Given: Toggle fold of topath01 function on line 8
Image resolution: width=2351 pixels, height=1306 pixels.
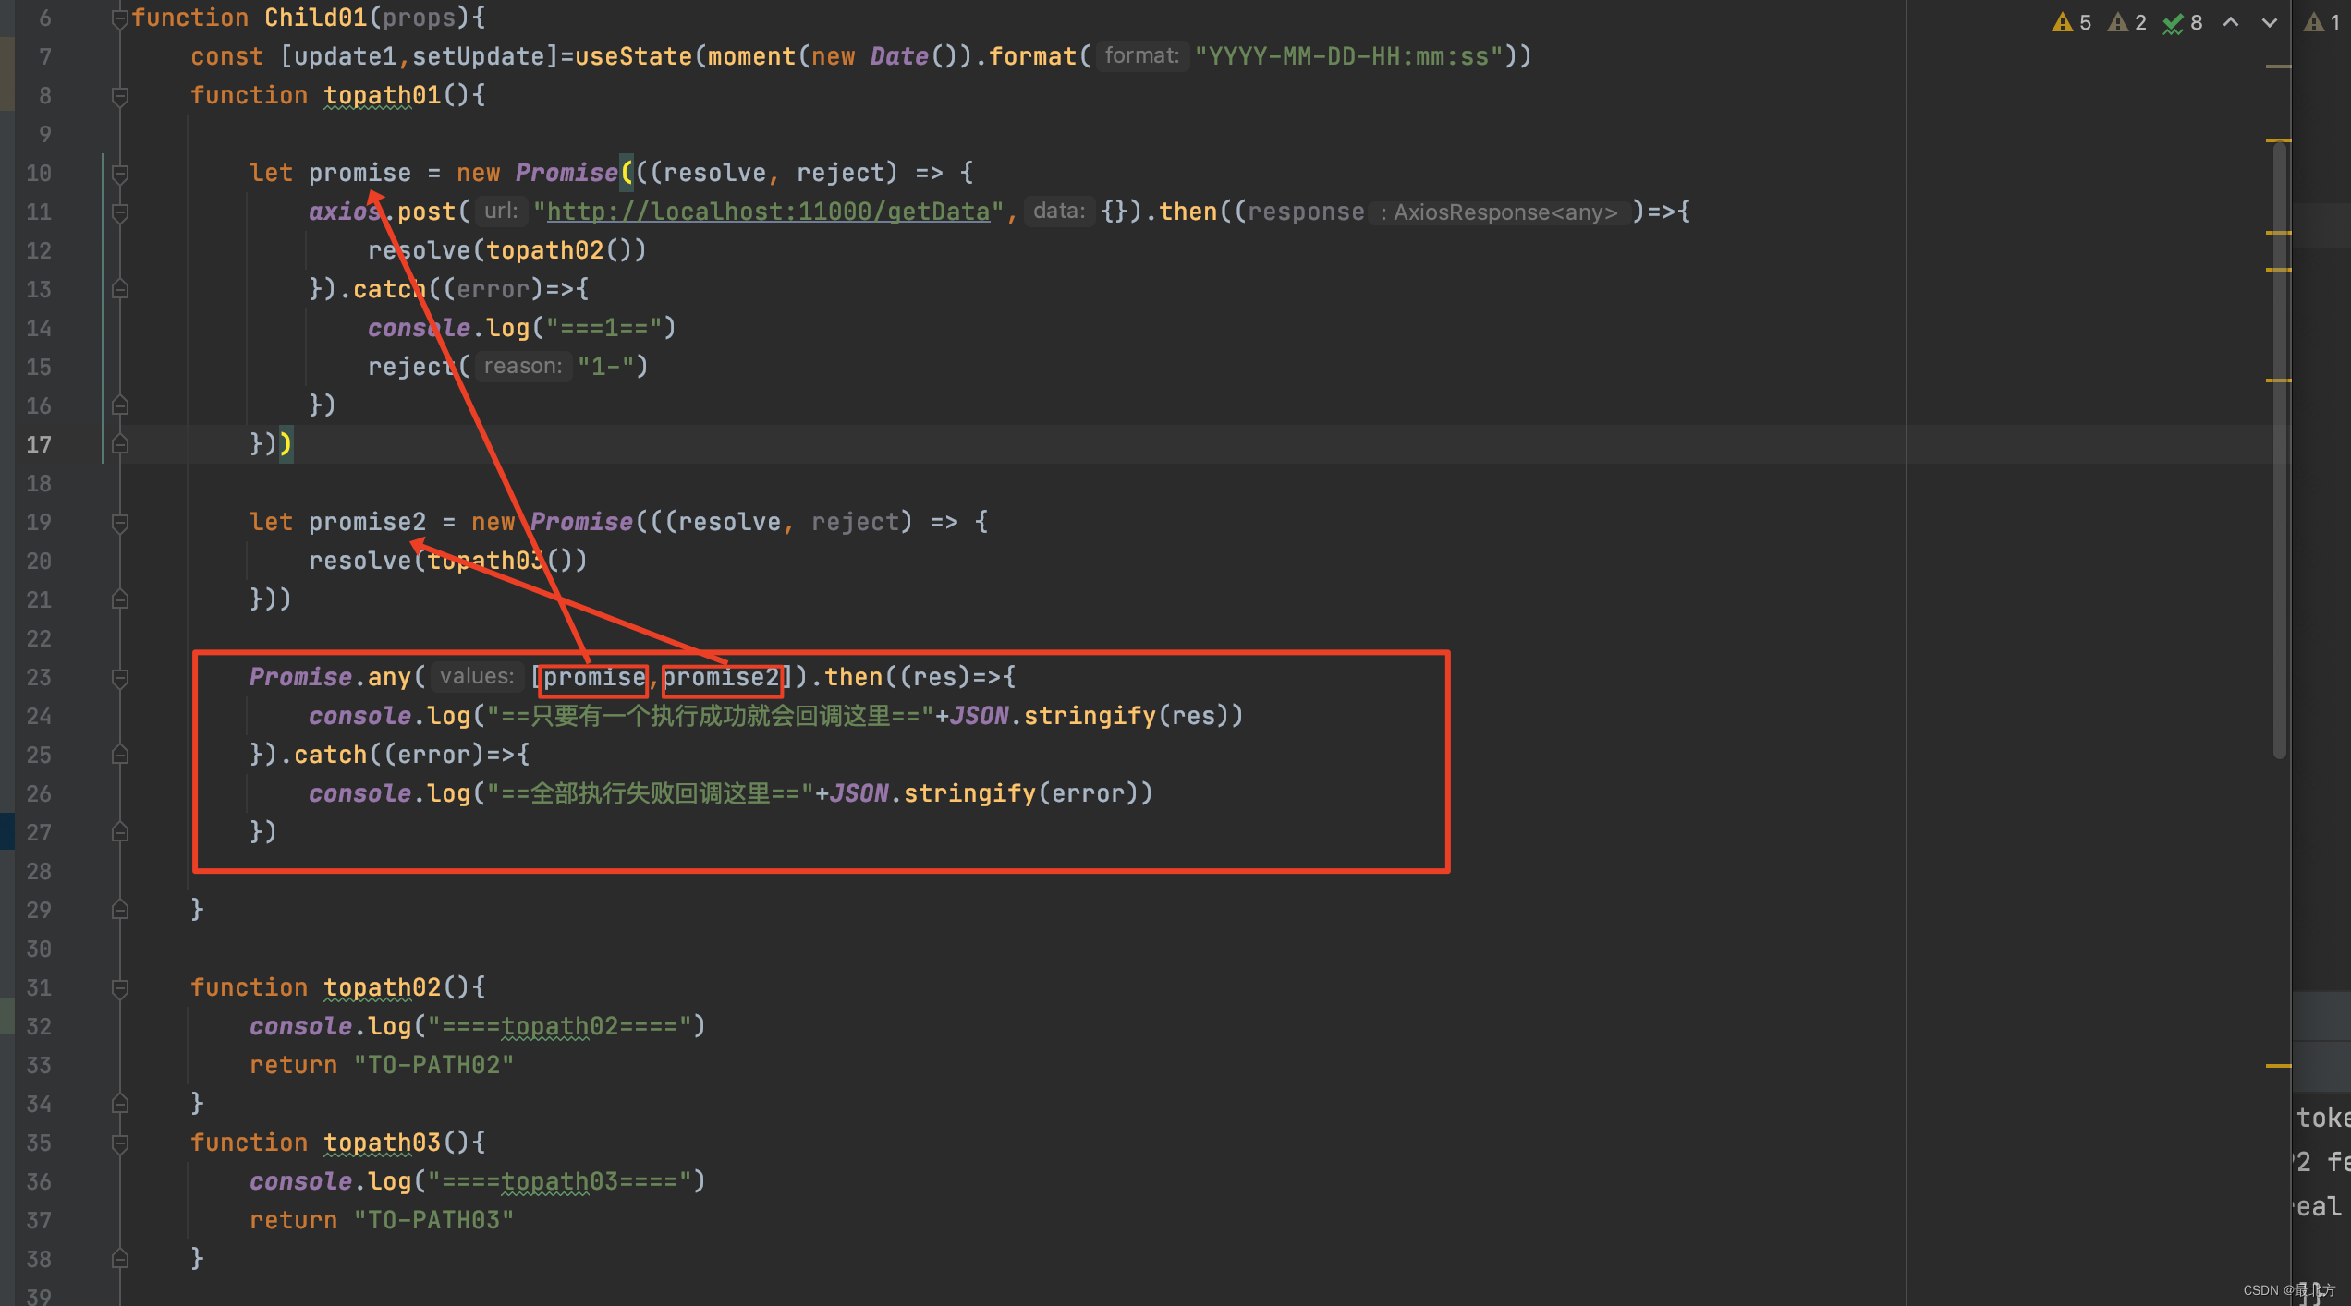Looking at the screenshot, I should coord(119,95).
